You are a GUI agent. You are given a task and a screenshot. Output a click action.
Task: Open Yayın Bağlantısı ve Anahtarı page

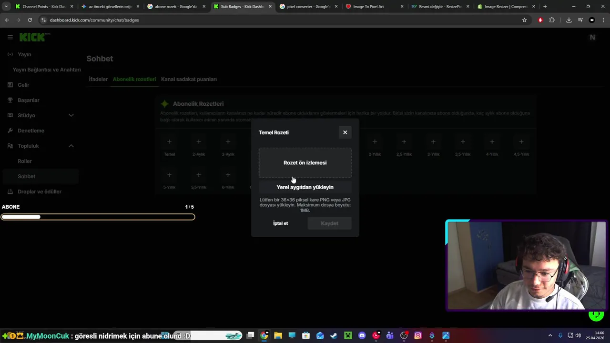coord(47,70)
